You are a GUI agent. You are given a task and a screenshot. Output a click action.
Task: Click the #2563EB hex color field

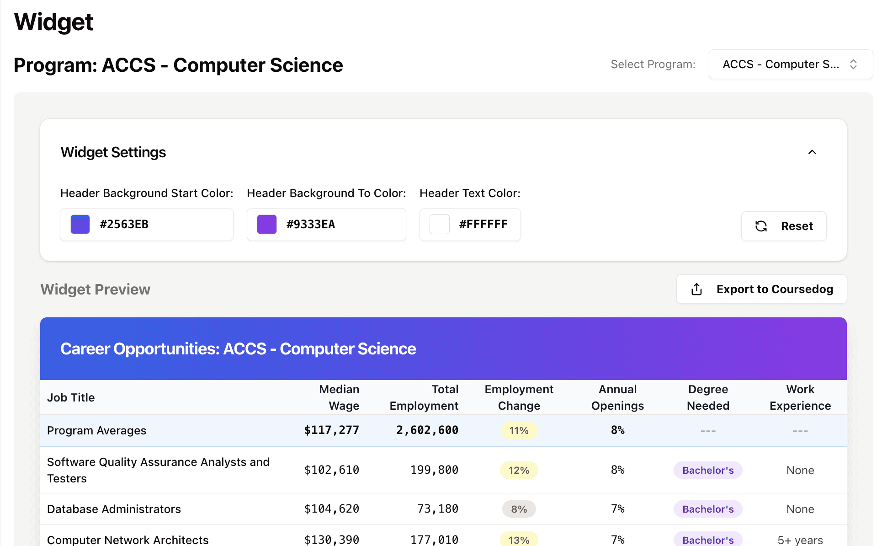click(124, 225)
